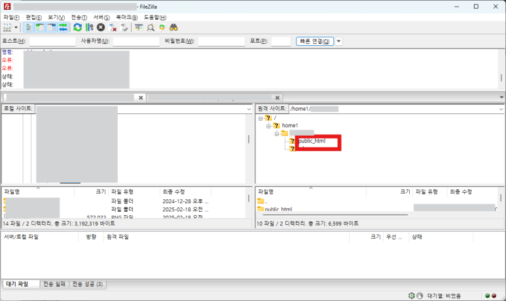Open Site Manager dropdown arrow

(x=16, y=28)
